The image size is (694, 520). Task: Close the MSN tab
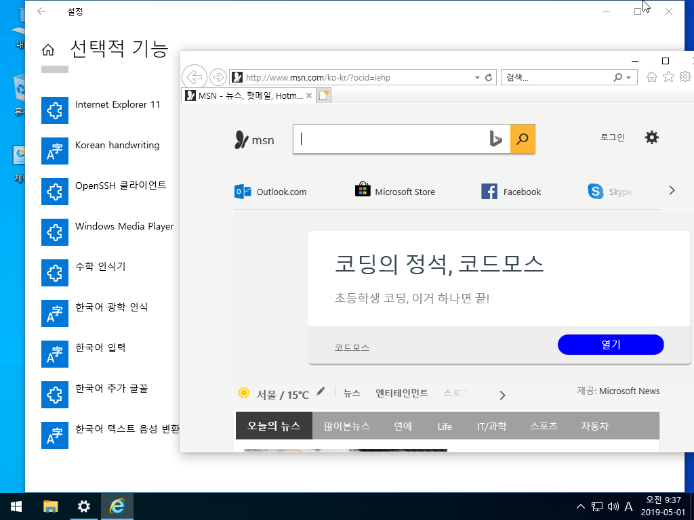(309, 95)
